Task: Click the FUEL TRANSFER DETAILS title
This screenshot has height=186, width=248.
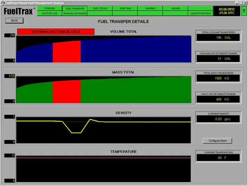Action: pos(123,21)
